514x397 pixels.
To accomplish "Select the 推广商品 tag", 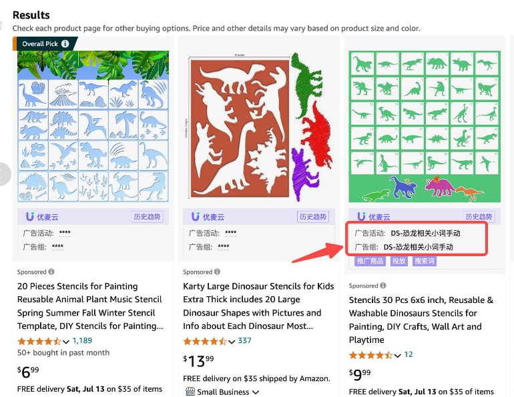I will pyautogui.click(x=370, y=261).
